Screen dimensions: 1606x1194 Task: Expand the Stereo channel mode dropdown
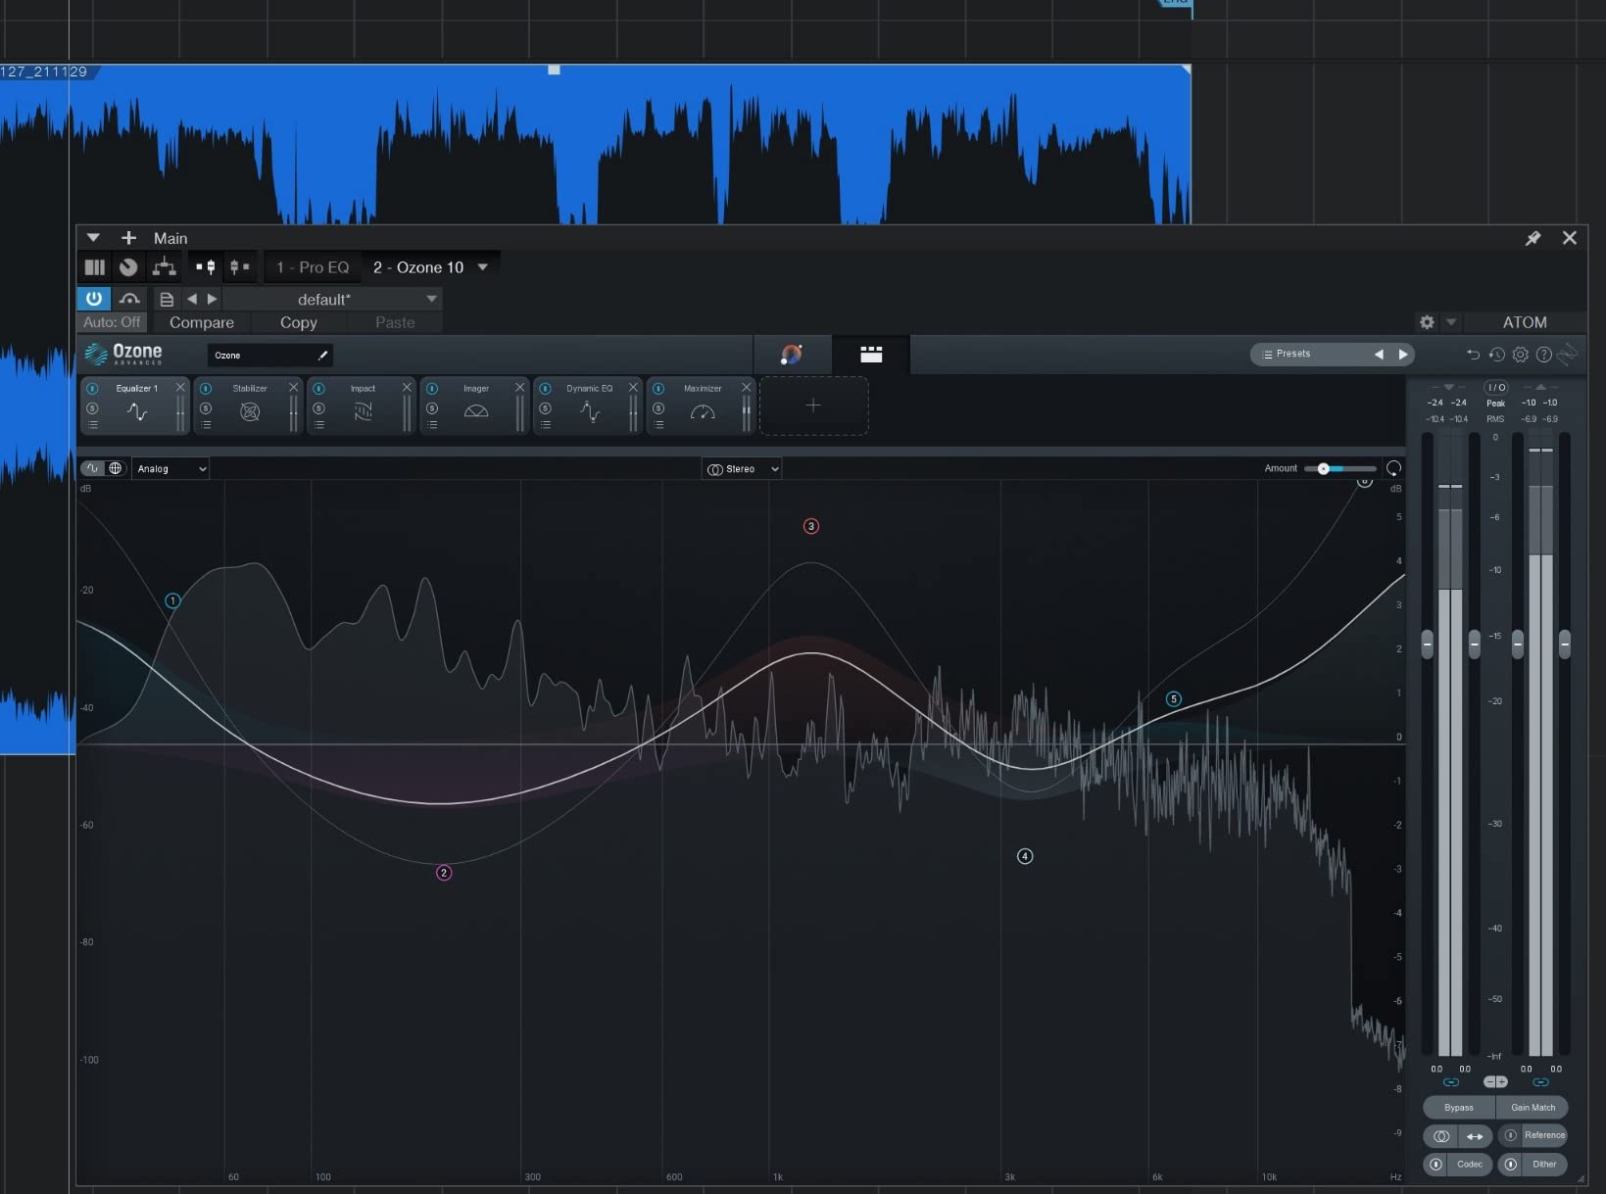tap(742, 469)
